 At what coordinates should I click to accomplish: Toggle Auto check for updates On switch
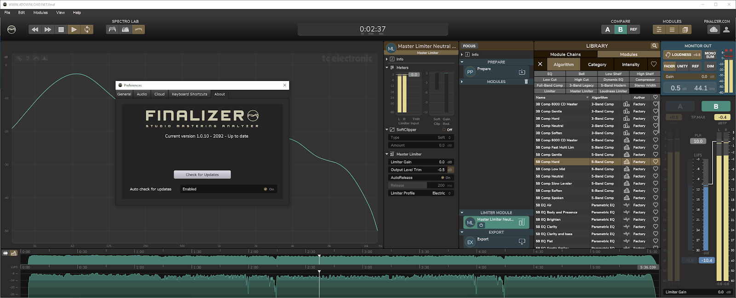(269, 189)
